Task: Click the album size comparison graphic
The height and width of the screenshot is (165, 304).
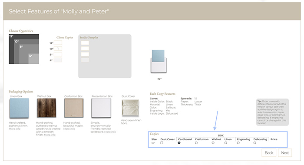Action: [x=24, y=49]
